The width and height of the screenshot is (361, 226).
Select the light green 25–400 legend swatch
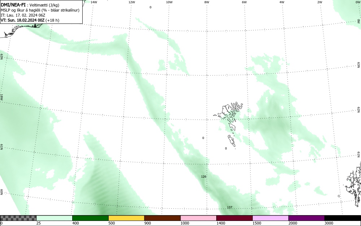pos(54,218)
